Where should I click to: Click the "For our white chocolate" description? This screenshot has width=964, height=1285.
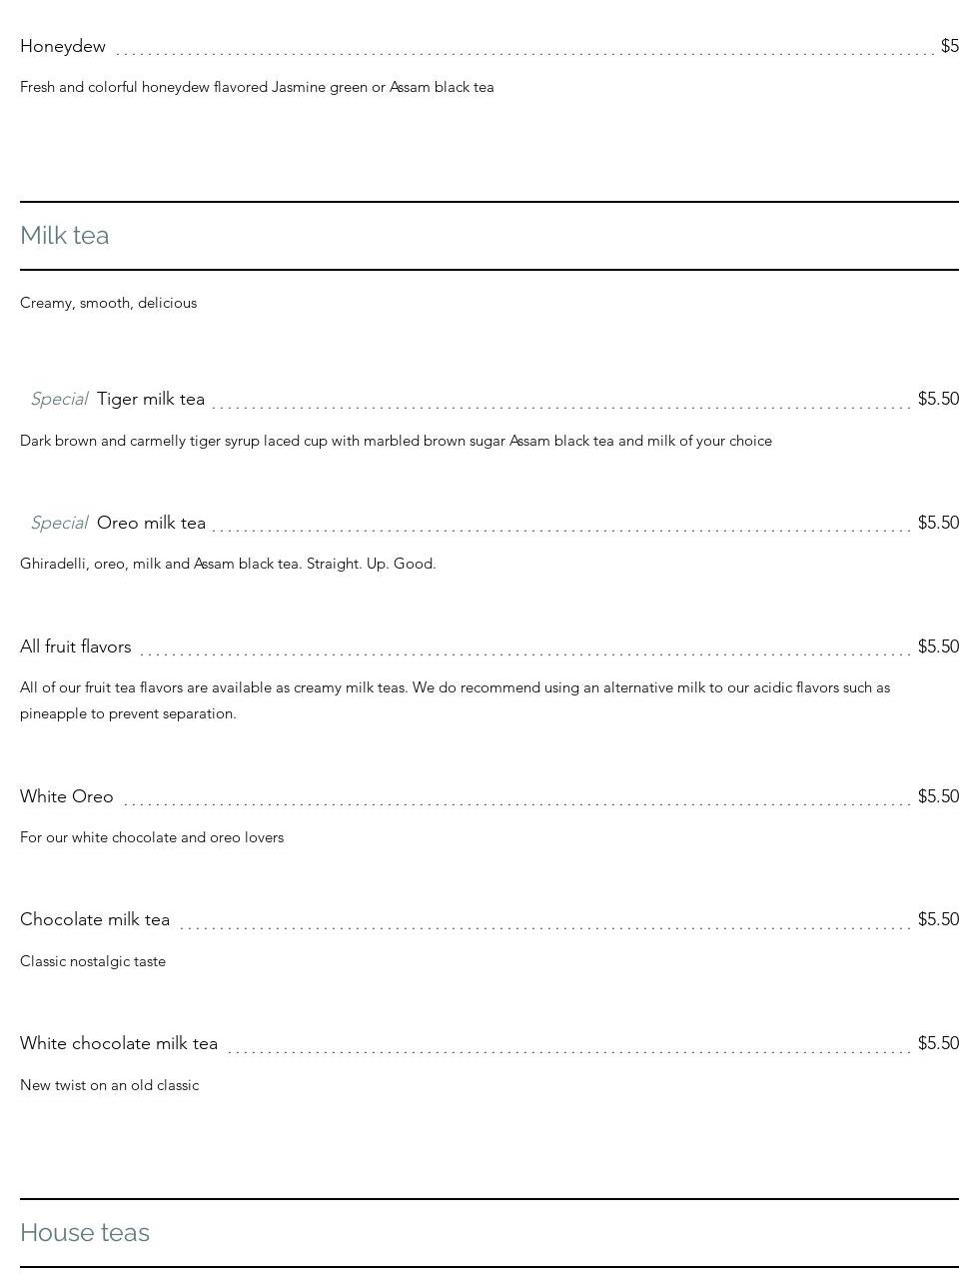tap(152, 837)
